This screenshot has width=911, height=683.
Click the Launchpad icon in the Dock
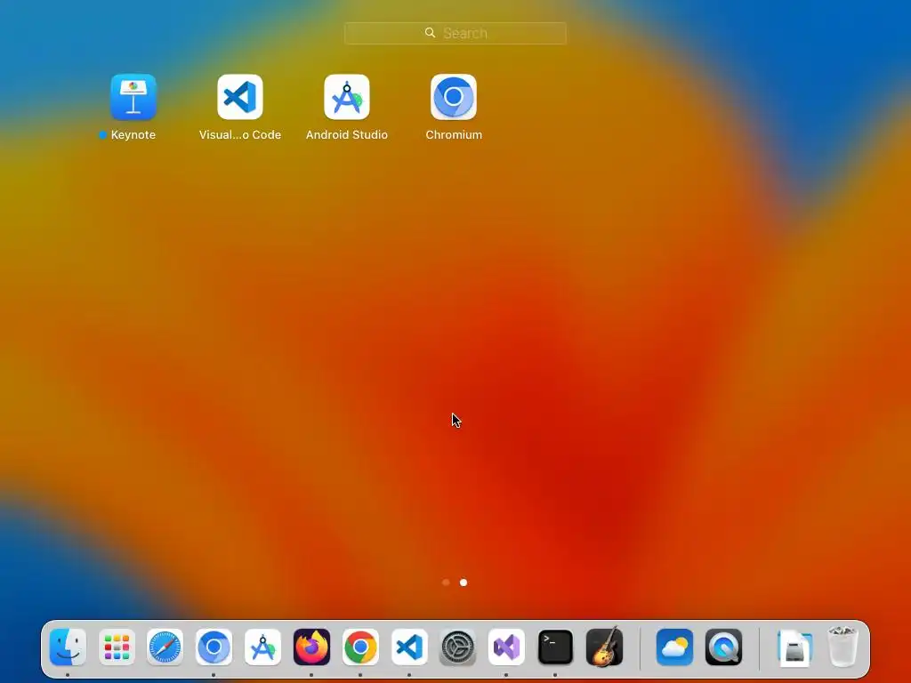click(117, 647)
